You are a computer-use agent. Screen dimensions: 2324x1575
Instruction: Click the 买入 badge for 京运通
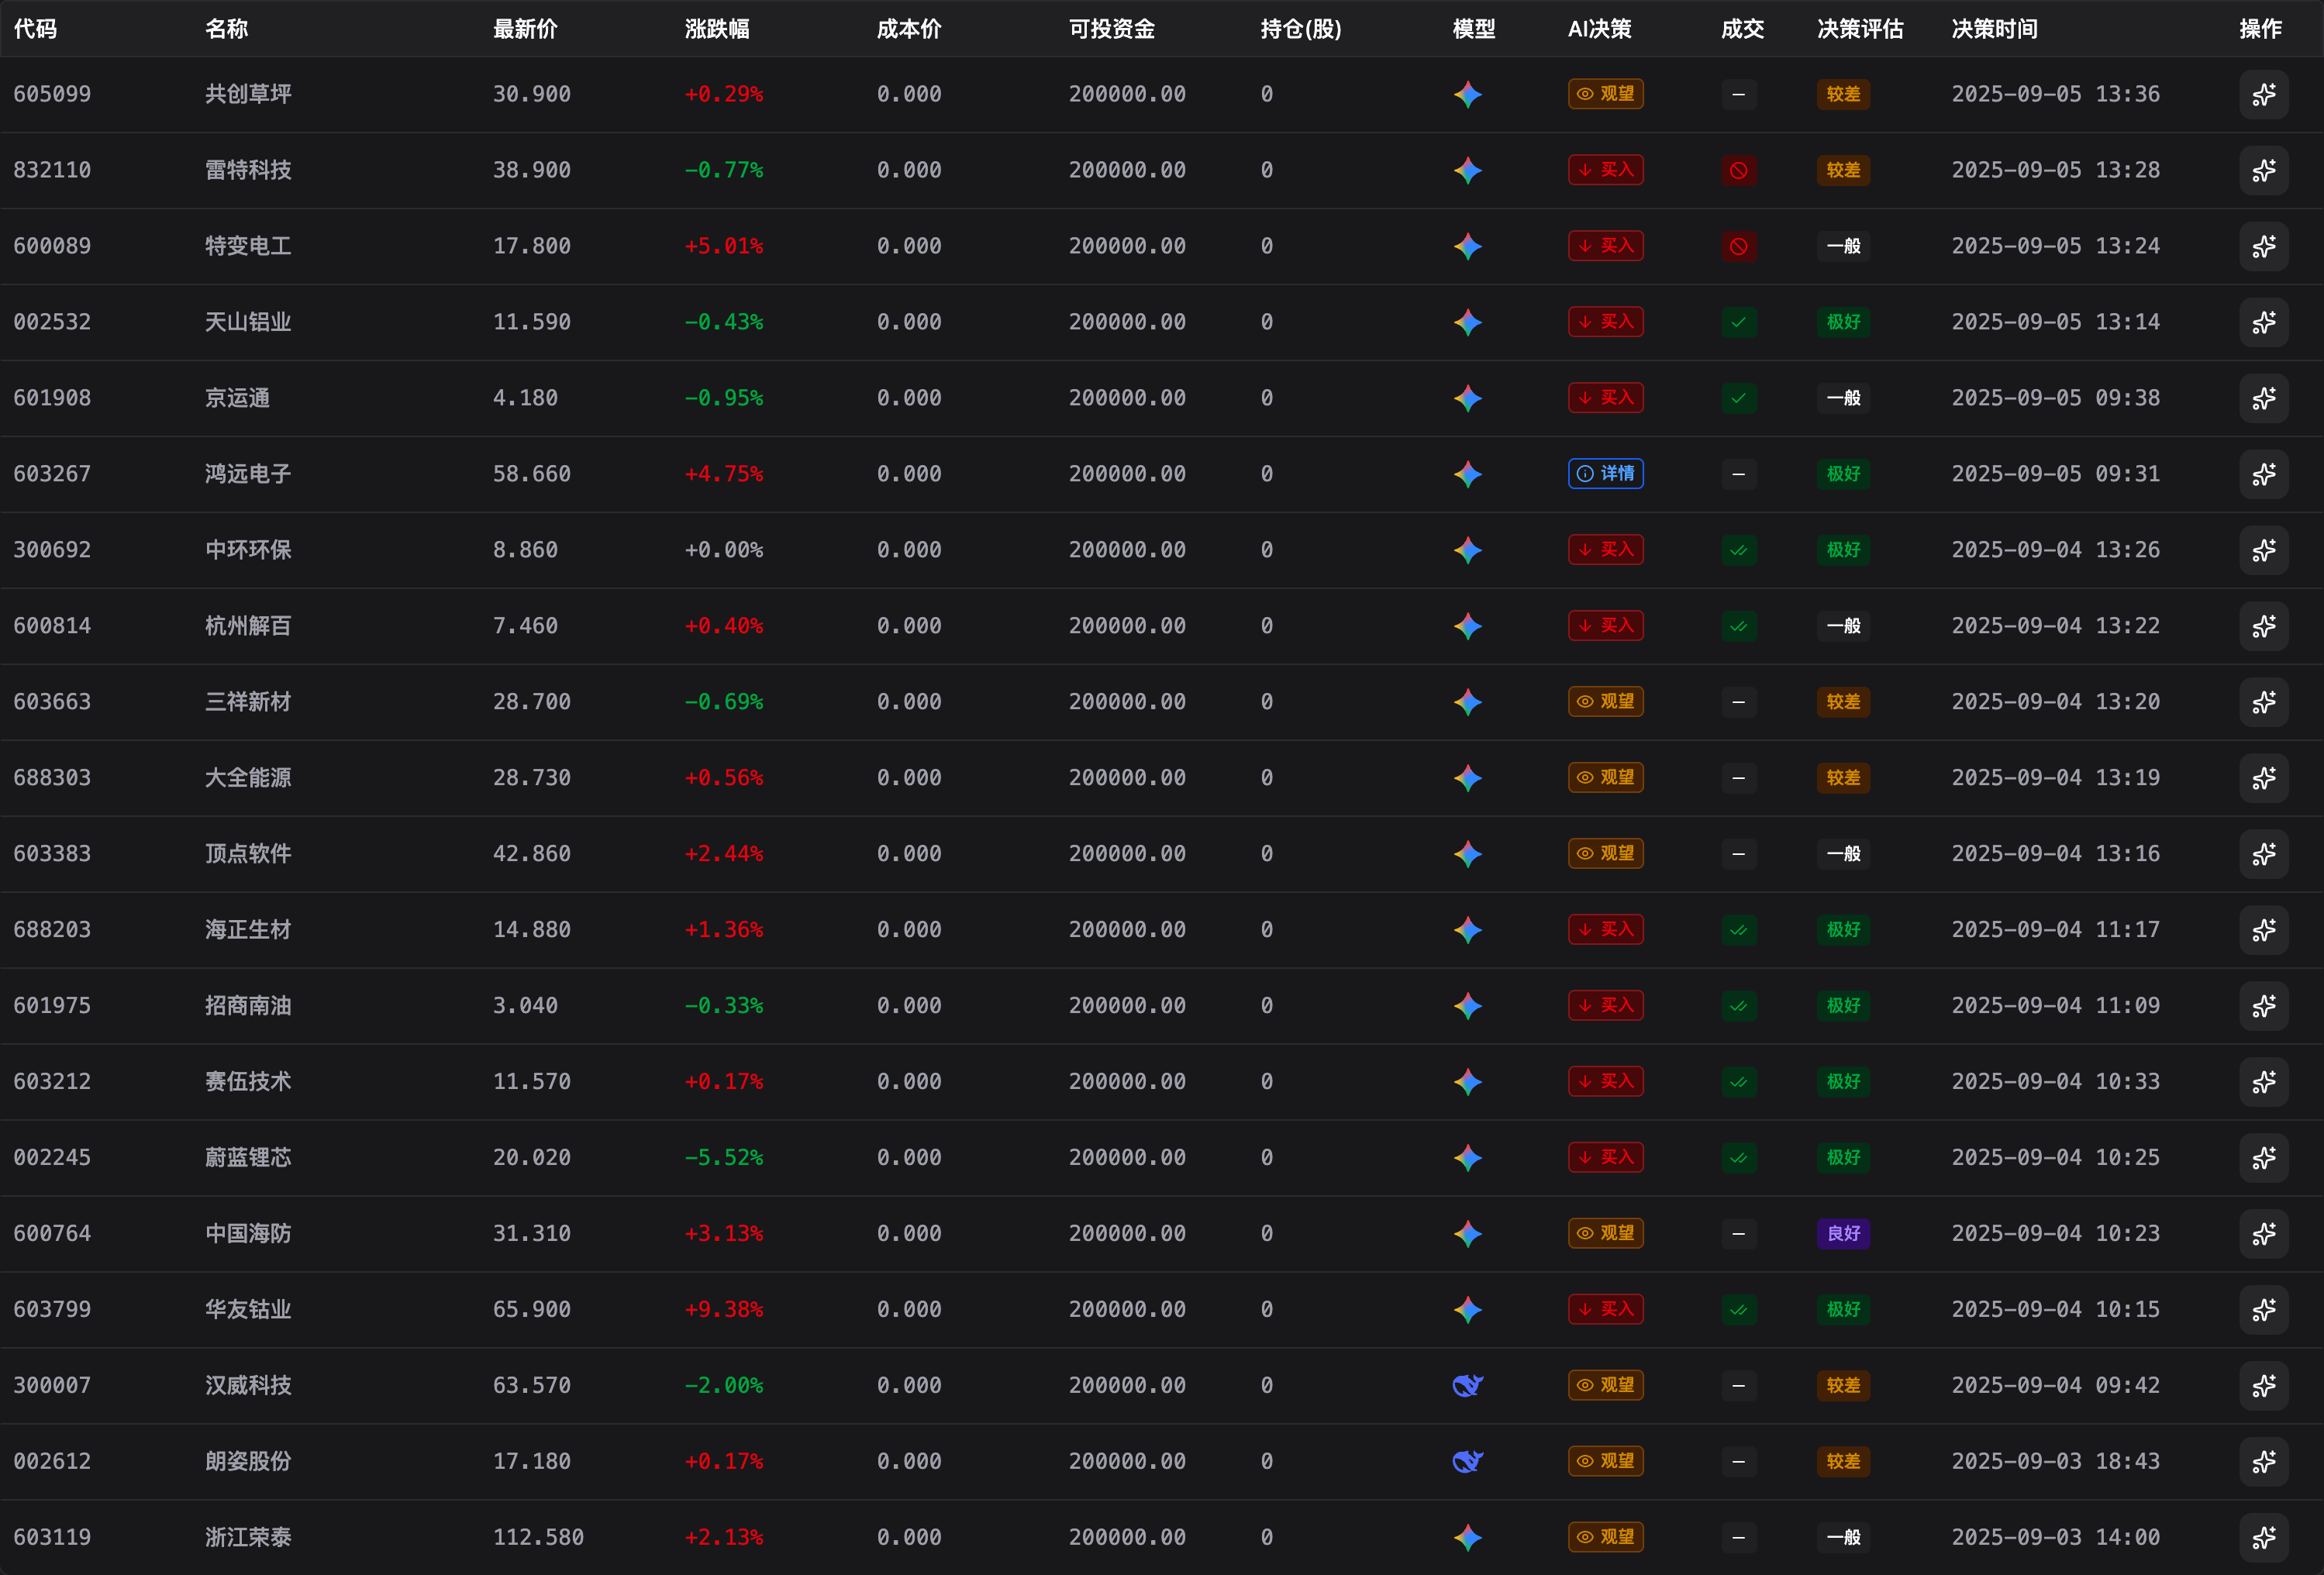click(1605, 398)
